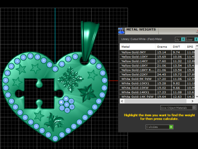
Task: Click the Metal column header
Action: click(x=137, y=47)
